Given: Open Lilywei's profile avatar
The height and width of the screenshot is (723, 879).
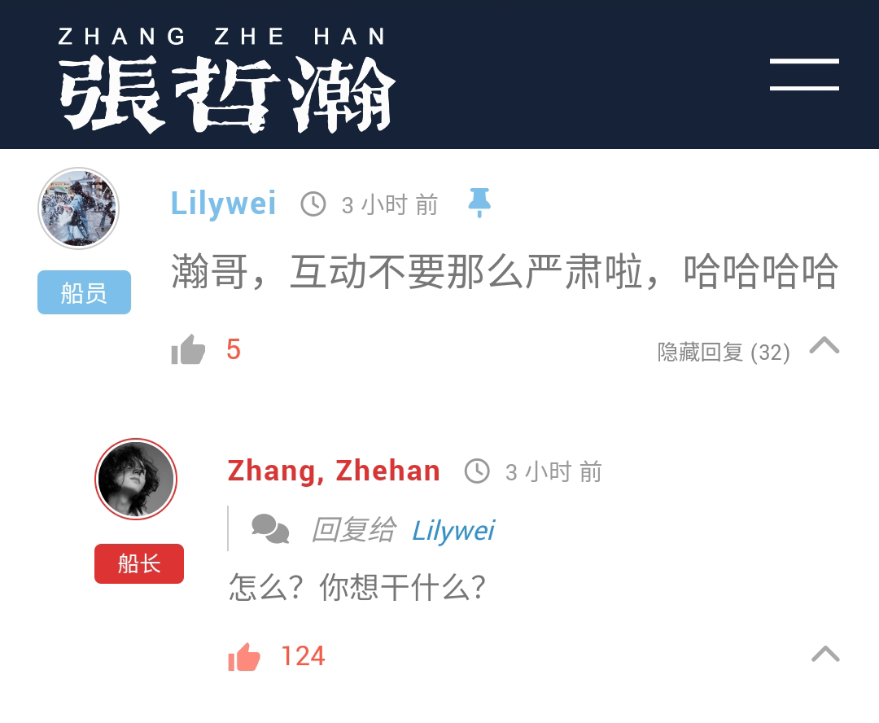Looking at the screenshot, I should pos(78,208).
